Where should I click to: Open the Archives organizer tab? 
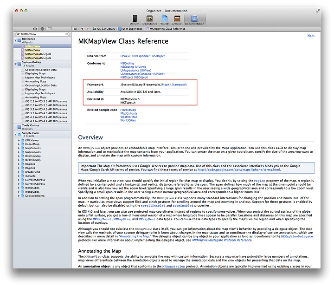(x=177, y=20)
